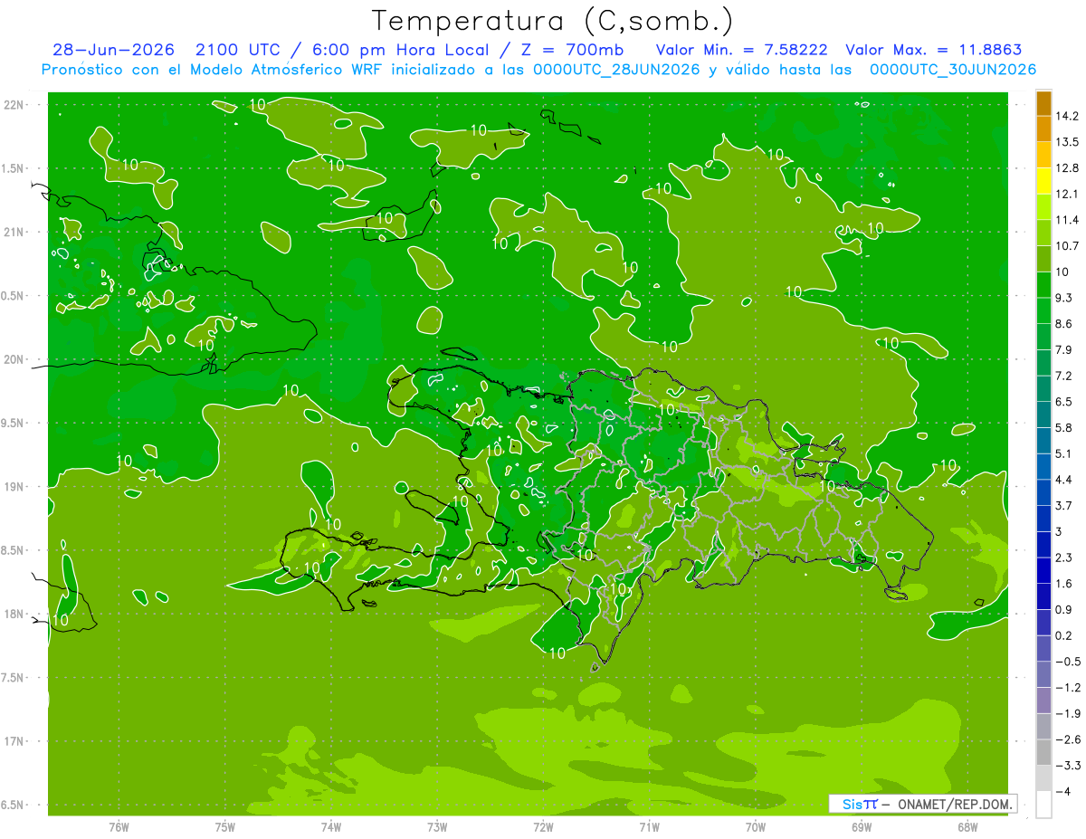The image size is (1086, 839).
Task: Click the "3.7" colorbar value
Action: coord(1063,505)
